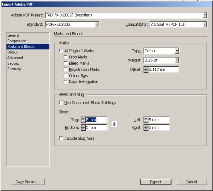The width and height of the screenshot is (213, 191).
Task: Check the Registration Marks option
Action: tap(66, 69)
